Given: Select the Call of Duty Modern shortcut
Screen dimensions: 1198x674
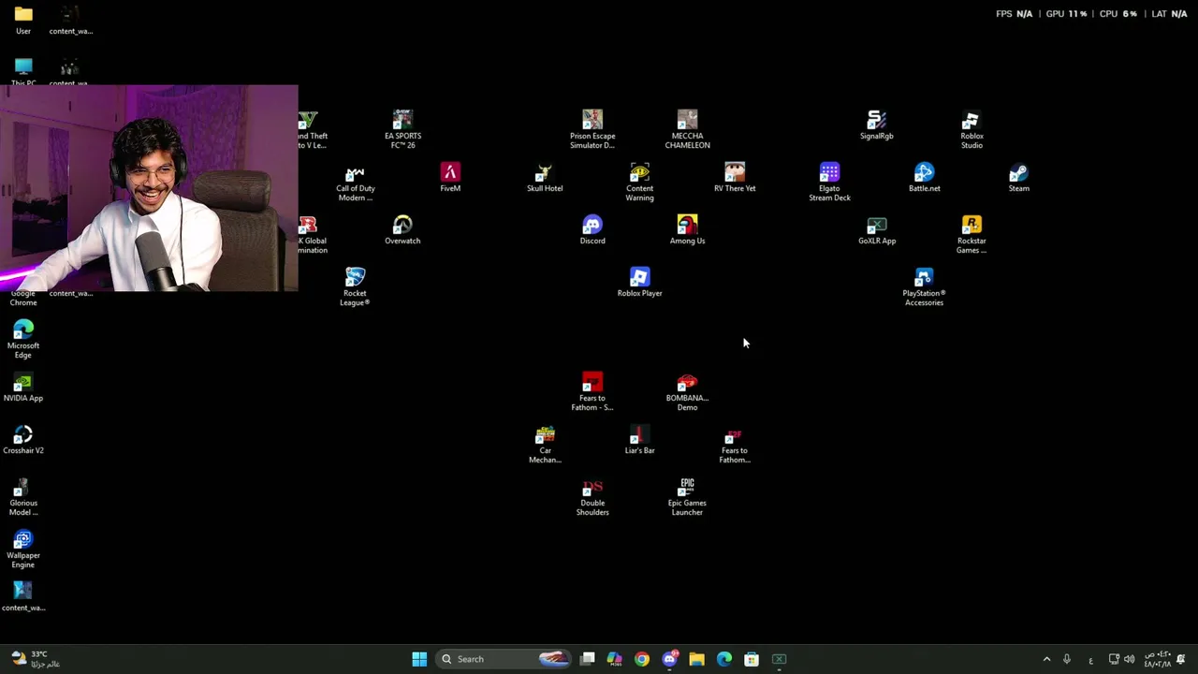Looking at the screenshot, I should 356,182.
